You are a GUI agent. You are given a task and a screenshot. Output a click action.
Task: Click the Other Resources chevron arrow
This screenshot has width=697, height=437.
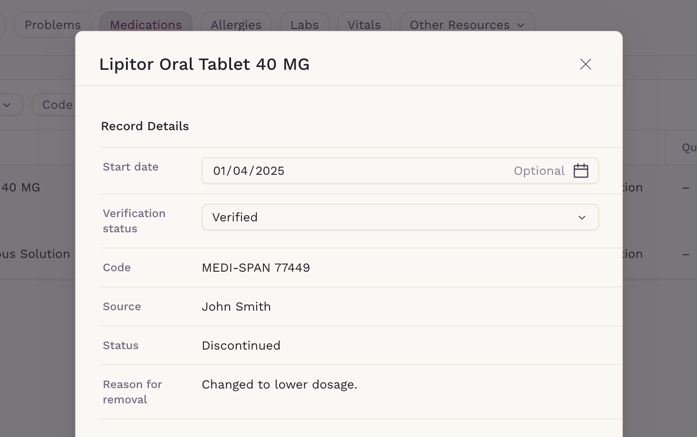(521, 25)
